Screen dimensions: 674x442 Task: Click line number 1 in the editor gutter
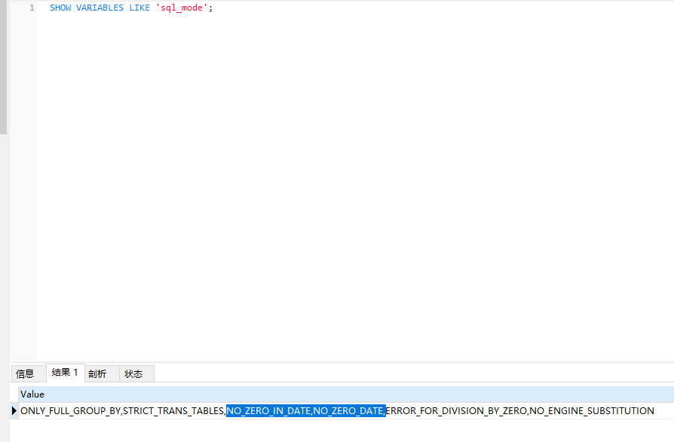click(x=32, y=8)
